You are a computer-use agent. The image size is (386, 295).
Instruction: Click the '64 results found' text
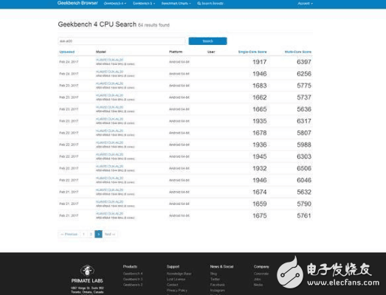pyautogui.click(x=154, y=25)
